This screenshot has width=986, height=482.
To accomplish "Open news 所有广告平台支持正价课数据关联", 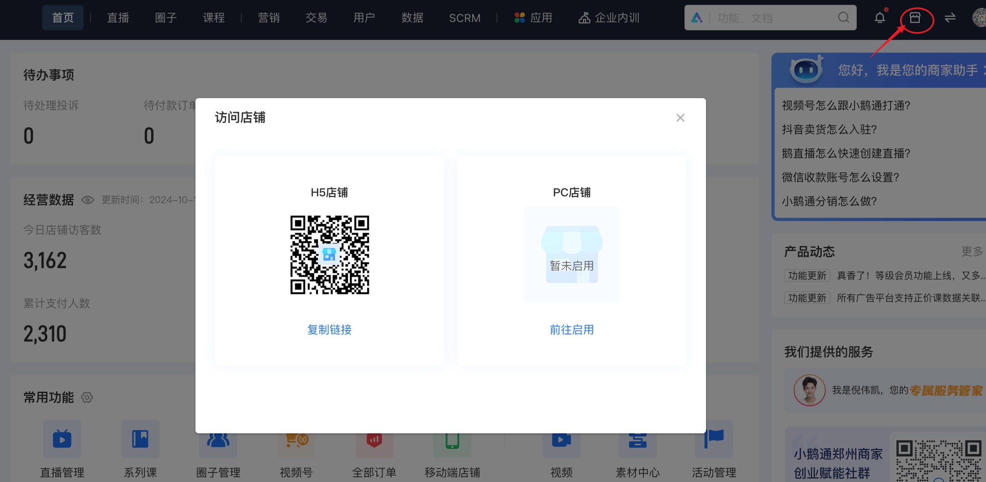I will pyautogui.click(x=911, y=298).
